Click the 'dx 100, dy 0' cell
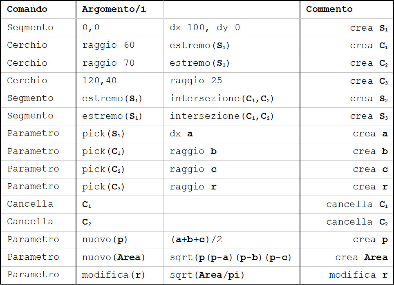This screenshot has width=394, height=285. click(x=205, y=28)
